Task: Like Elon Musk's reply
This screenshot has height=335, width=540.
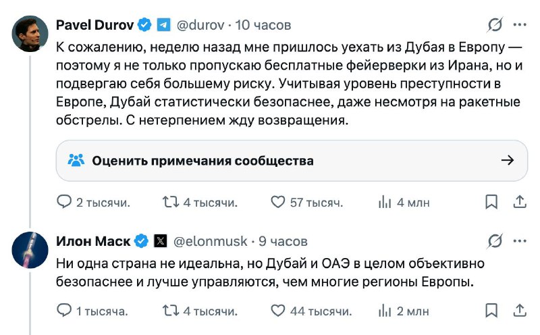Action: point(277,311)
